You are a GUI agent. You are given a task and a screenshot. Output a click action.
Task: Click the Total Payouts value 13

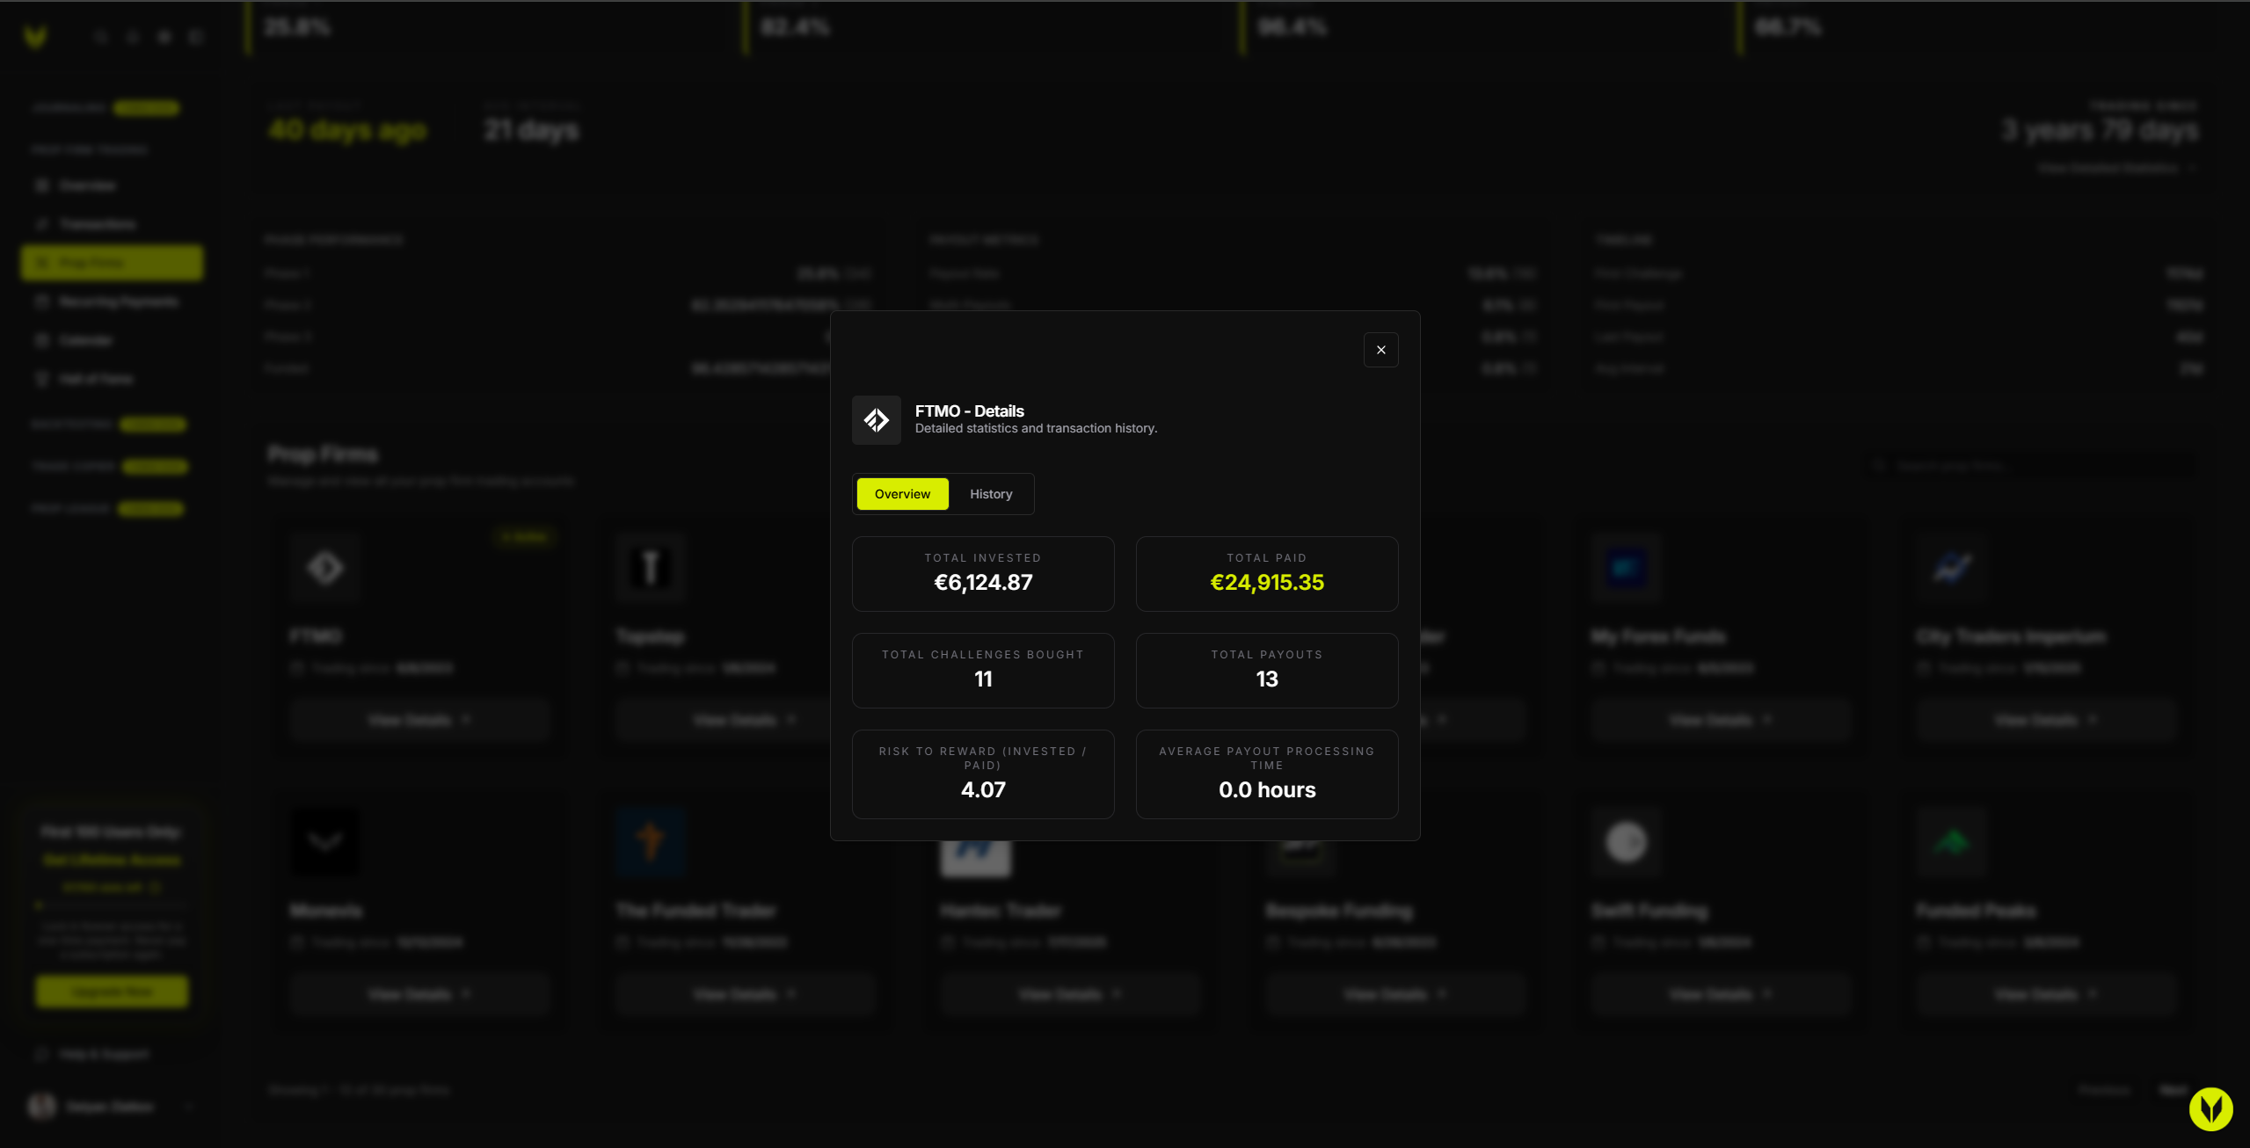[x=1267, y=679]
